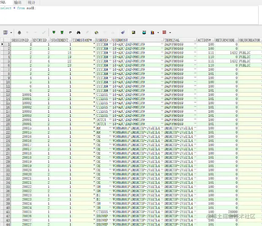
Task: Switch to the 输出 tab
Action: tap(18, 3)
